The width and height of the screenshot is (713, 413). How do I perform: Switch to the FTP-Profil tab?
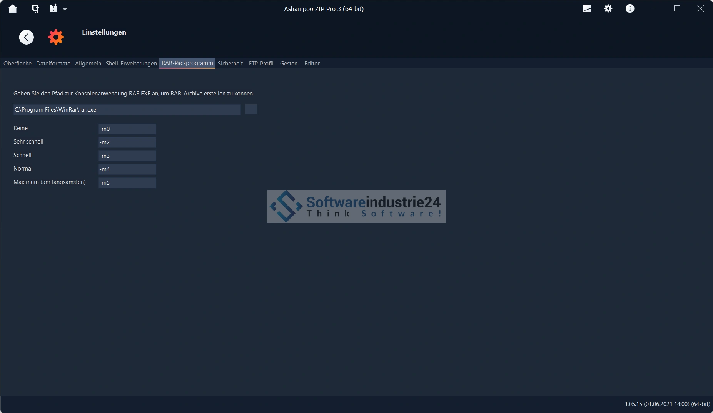tap(261, 64)
